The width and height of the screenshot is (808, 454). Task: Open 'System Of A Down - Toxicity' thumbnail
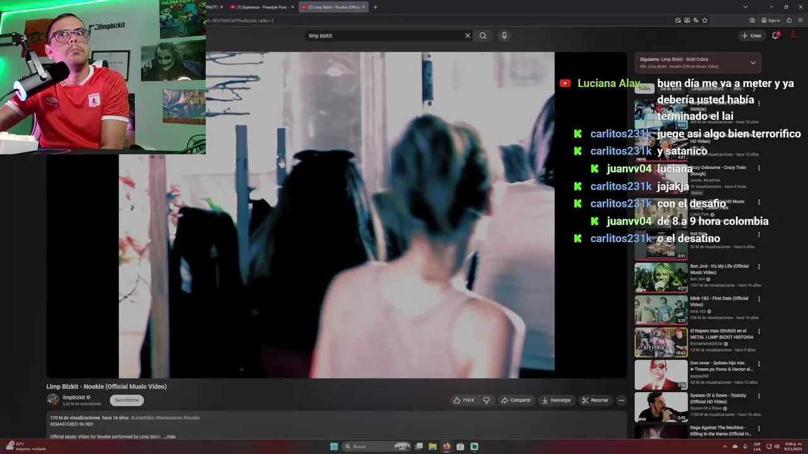point(661,407)
